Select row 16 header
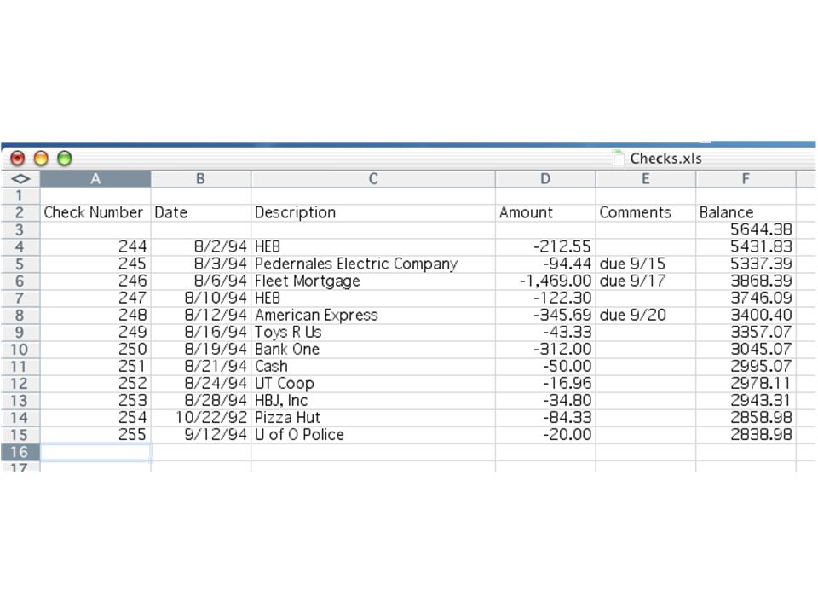The image size is (818, 614). click(20, 452)
